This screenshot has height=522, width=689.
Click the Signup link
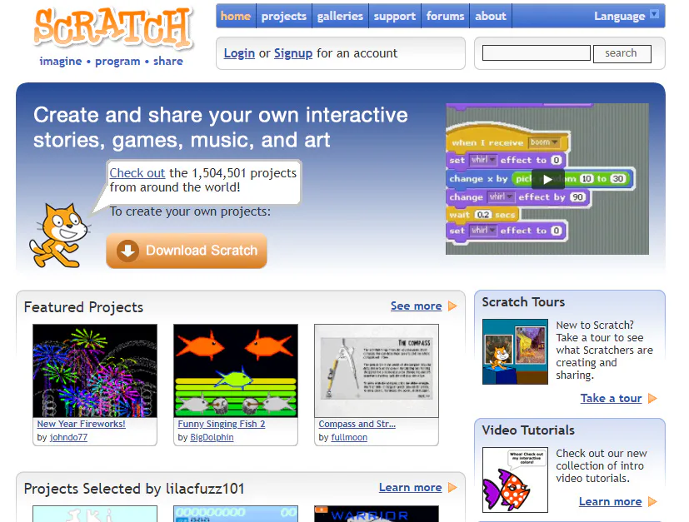click(293, 53)
